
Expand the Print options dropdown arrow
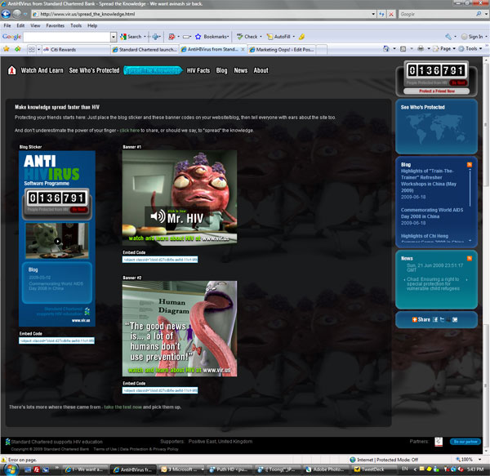pos(429,49)
